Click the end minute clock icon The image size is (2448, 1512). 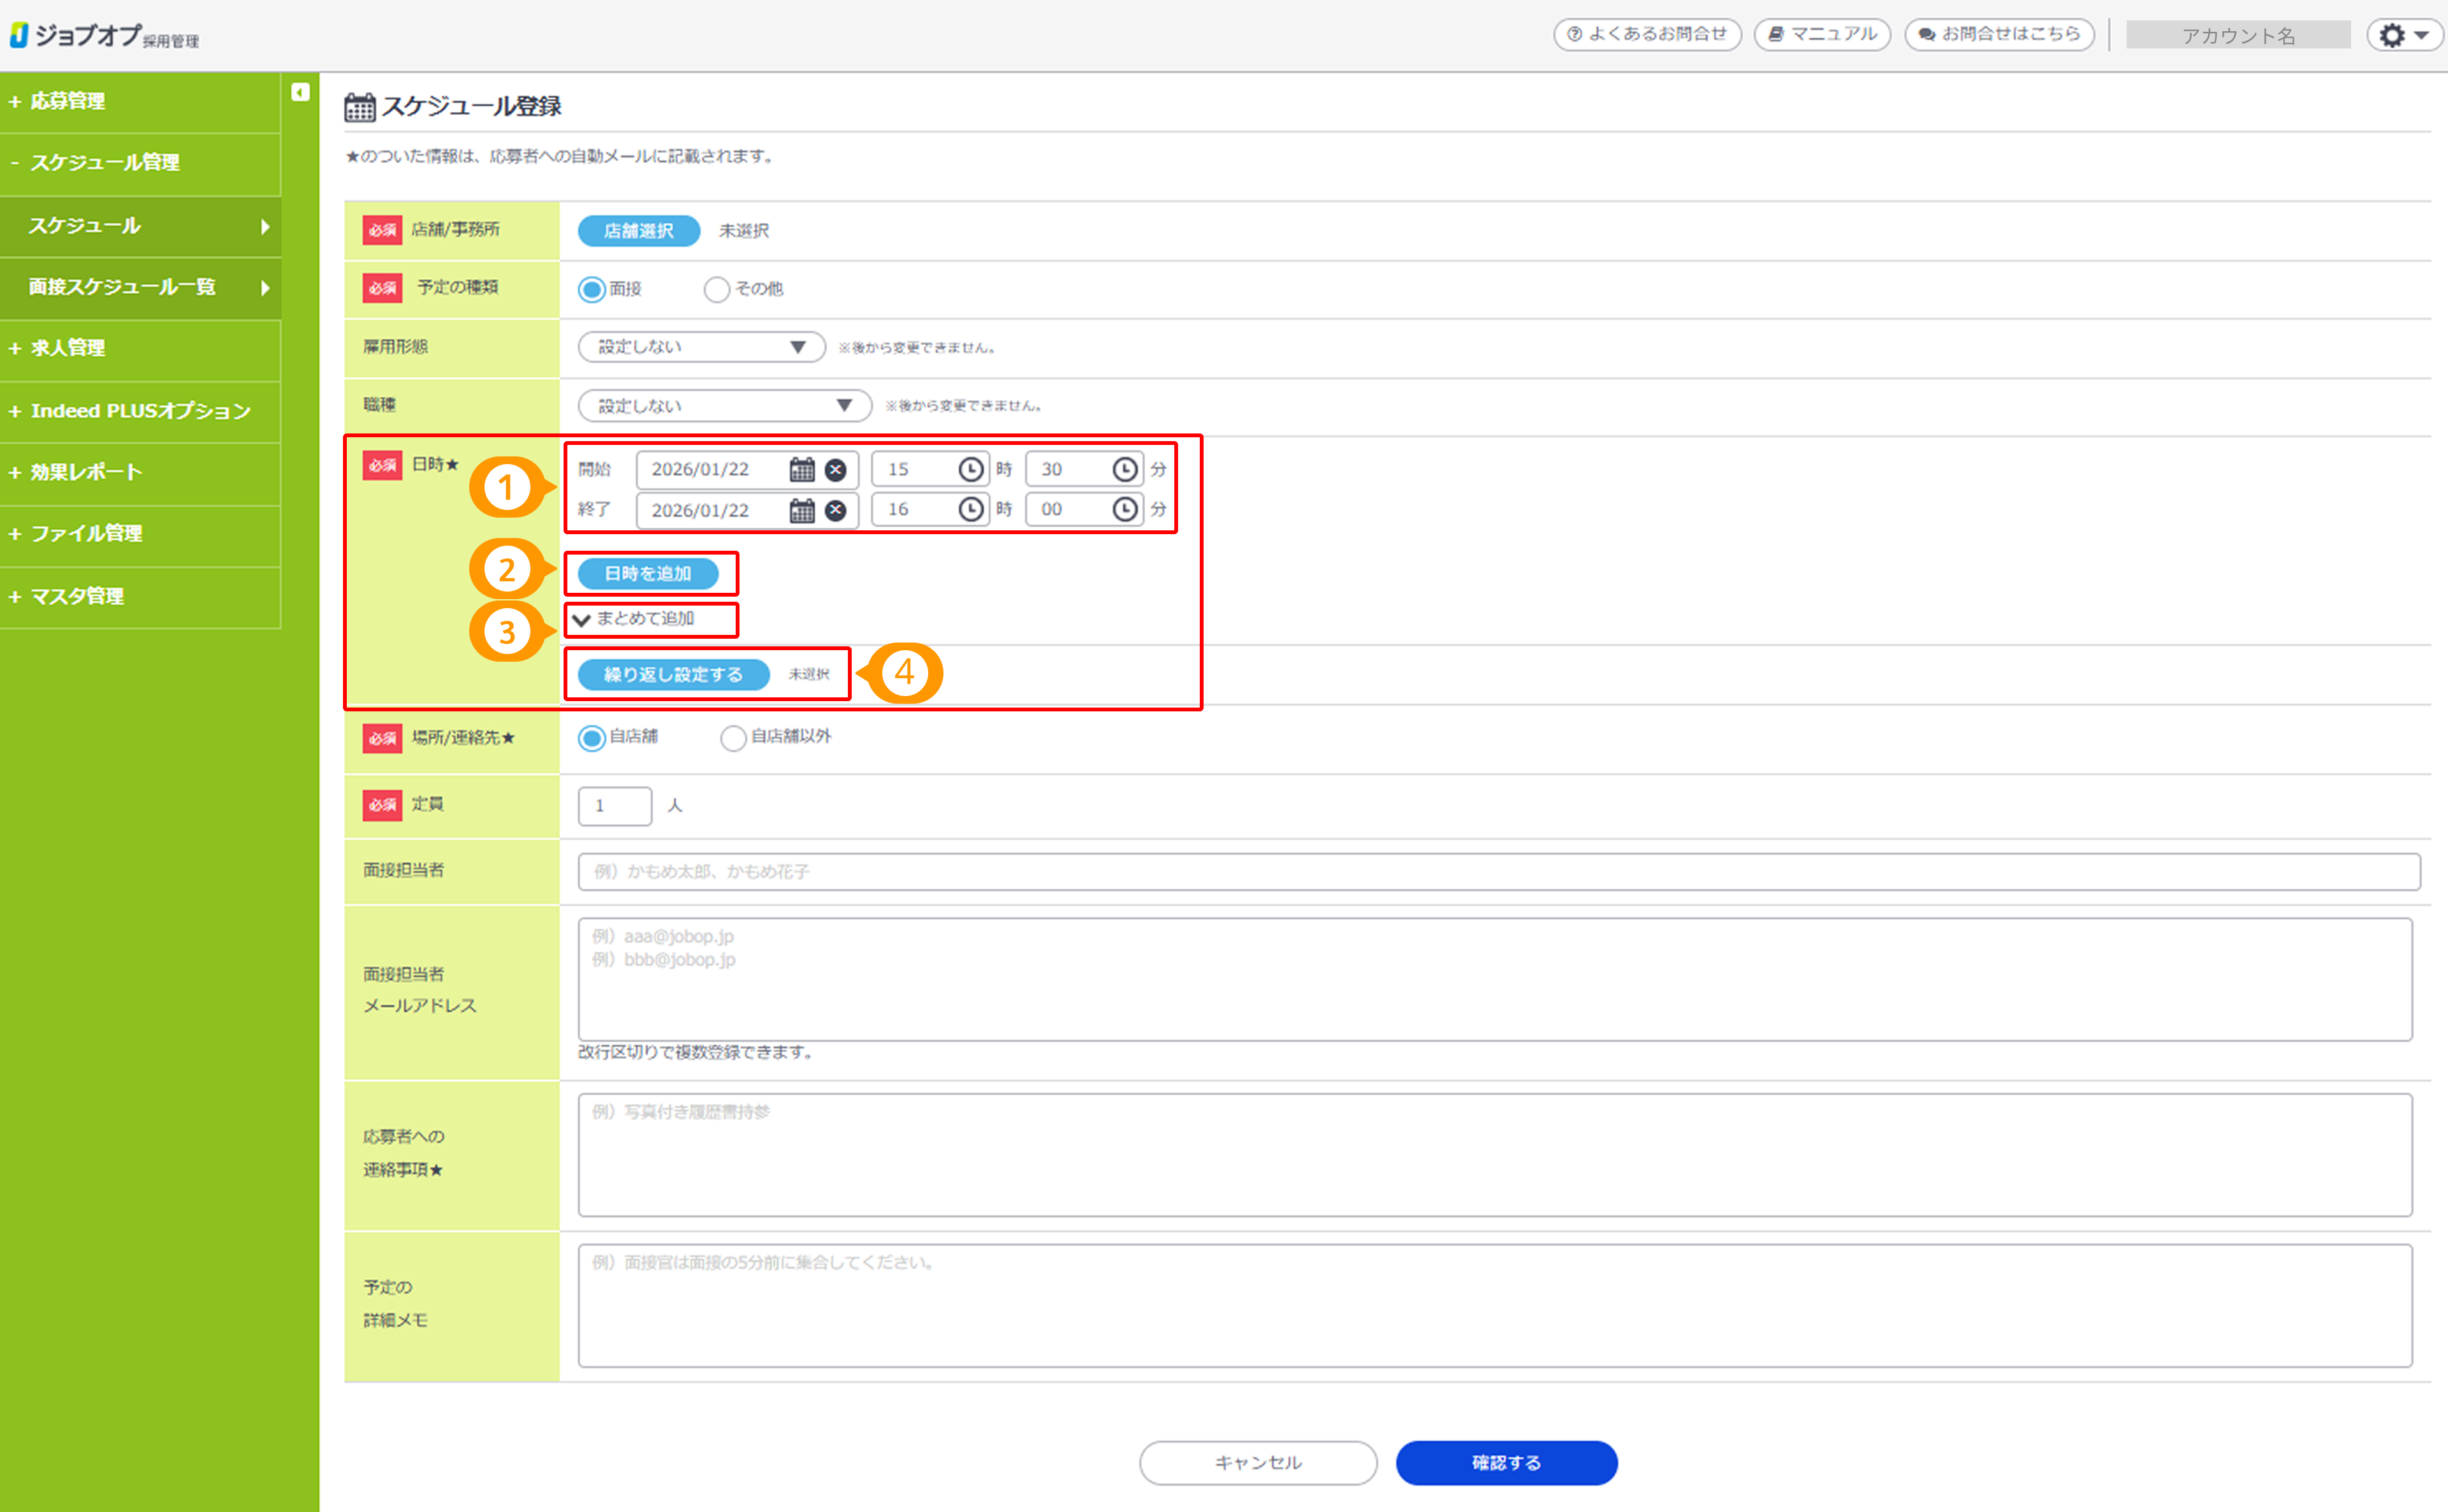point(1125,509)
